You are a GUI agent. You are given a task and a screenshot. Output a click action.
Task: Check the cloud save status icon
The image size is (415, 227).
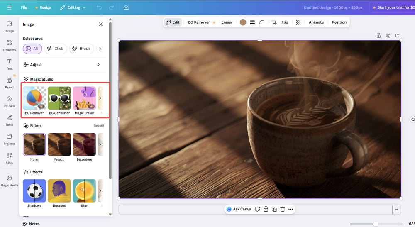[127, 7]
